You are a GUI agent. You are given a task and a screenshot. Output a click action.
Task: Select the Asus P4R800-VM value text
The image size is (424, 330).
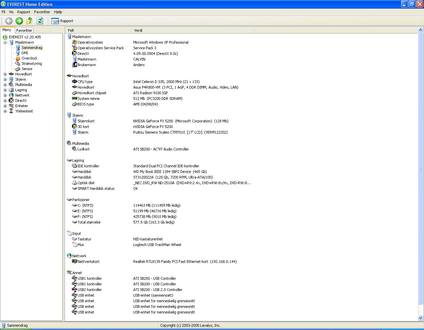point(186,87)
